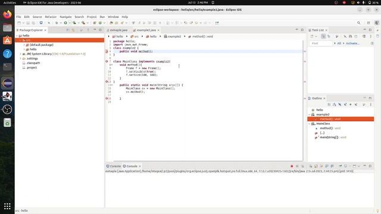
Task: Click Synchronize icon in Task List toolbar
Action: (x=364, y=36)
